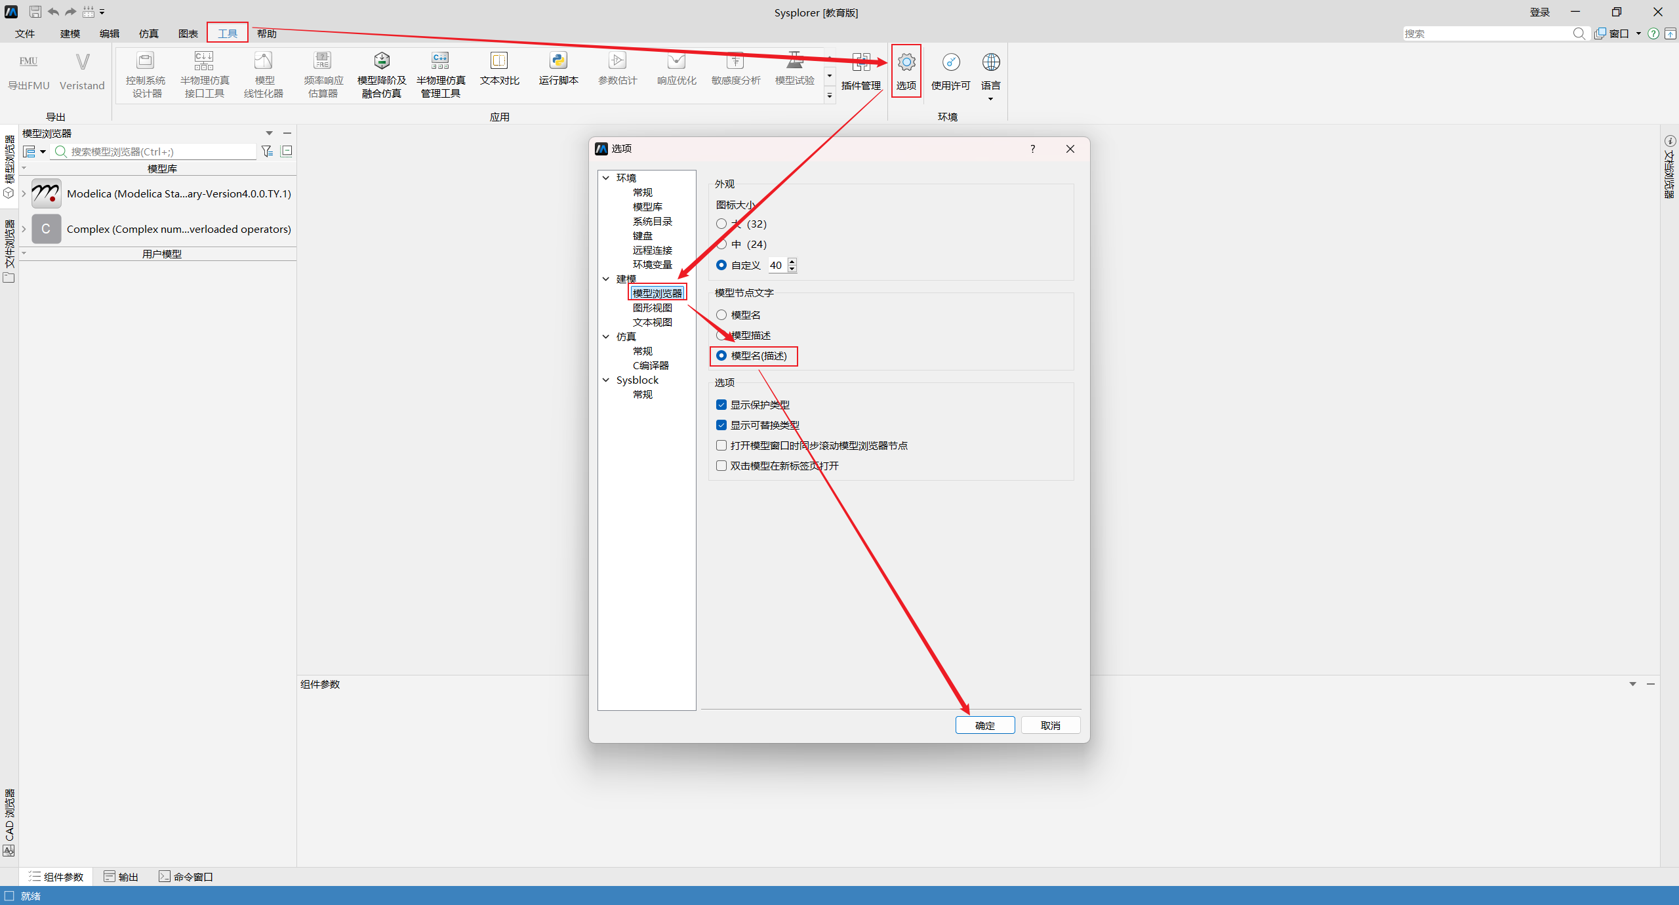Select the 自定义 icon size radio button

[x=721, y=265]
